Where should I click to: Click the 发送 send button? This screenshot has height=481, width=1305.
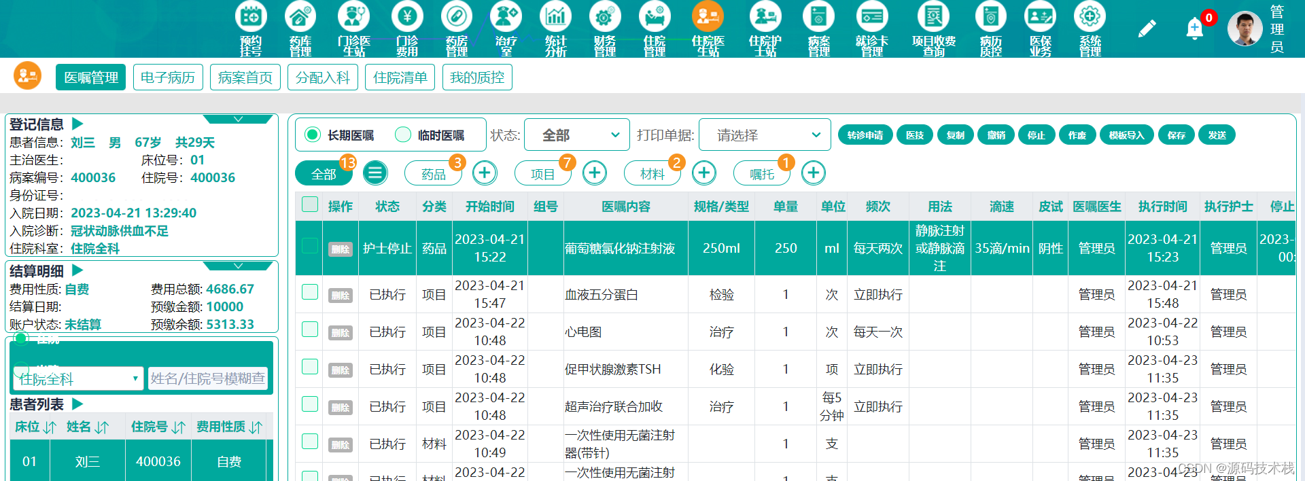coord(1217,135)
